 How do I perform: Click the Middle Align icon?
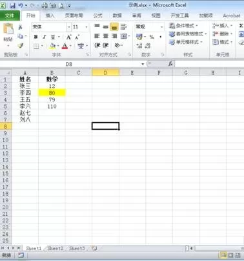click(106, 26)
